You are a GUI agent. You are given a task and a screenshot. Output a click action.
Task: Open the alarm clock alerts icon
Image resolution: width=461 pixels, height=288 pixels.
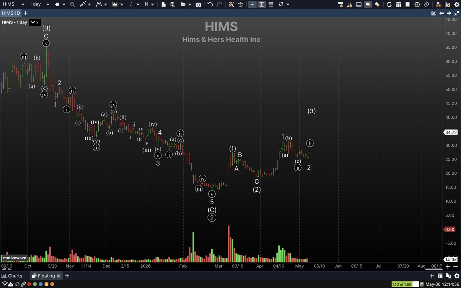click(241, 4)
